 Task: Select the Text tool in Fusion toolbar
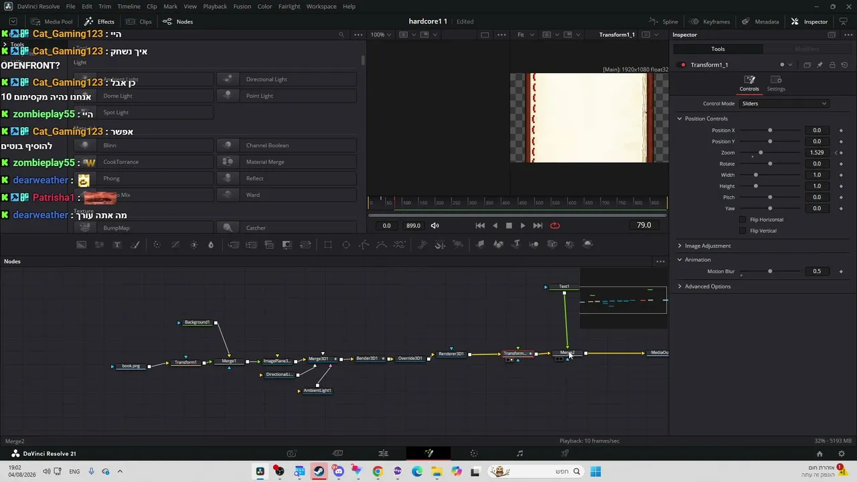tap(117, 244)
